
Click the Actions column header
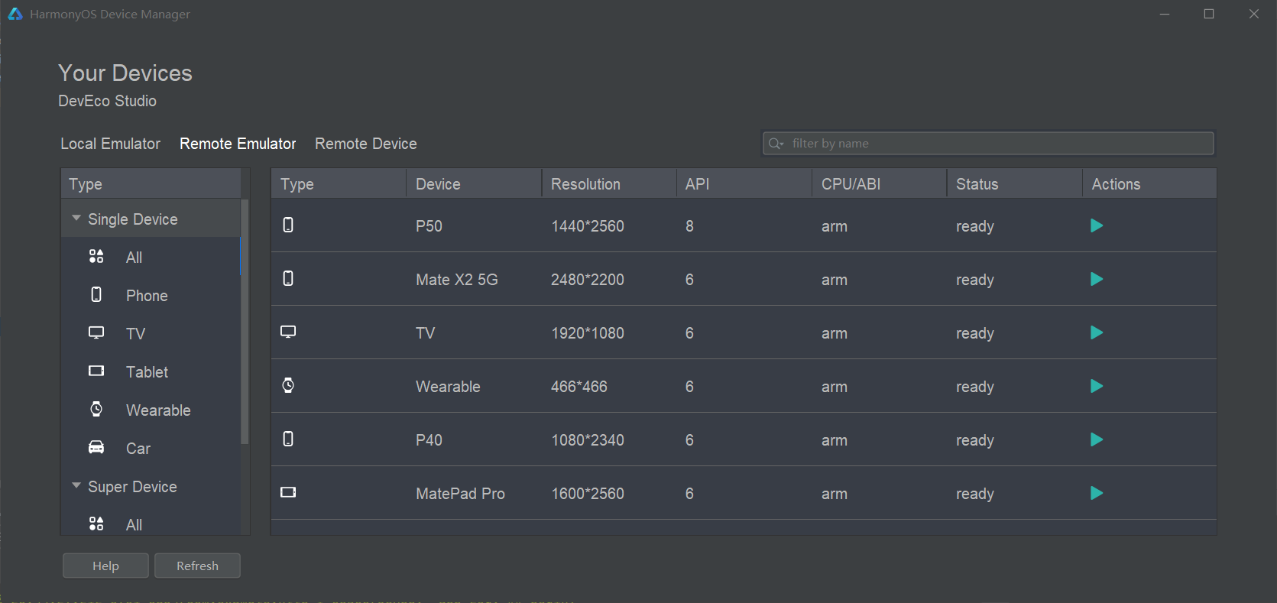coord(1149,184)
